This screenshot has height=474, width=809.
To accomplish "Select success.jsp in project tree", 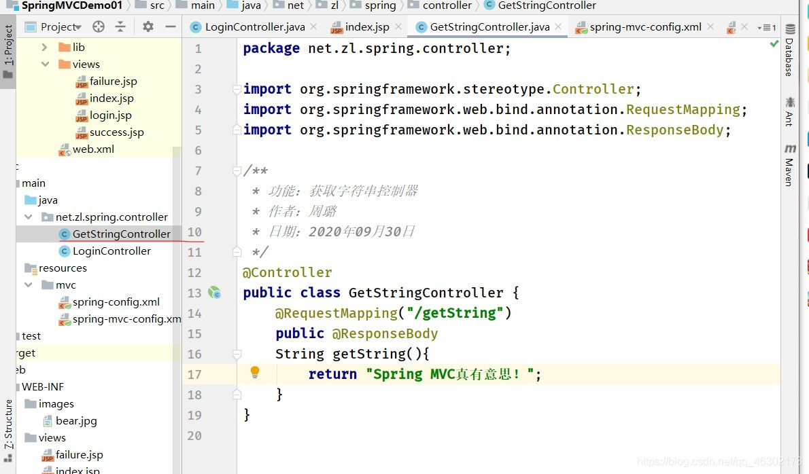I will [x=110, y=132].
